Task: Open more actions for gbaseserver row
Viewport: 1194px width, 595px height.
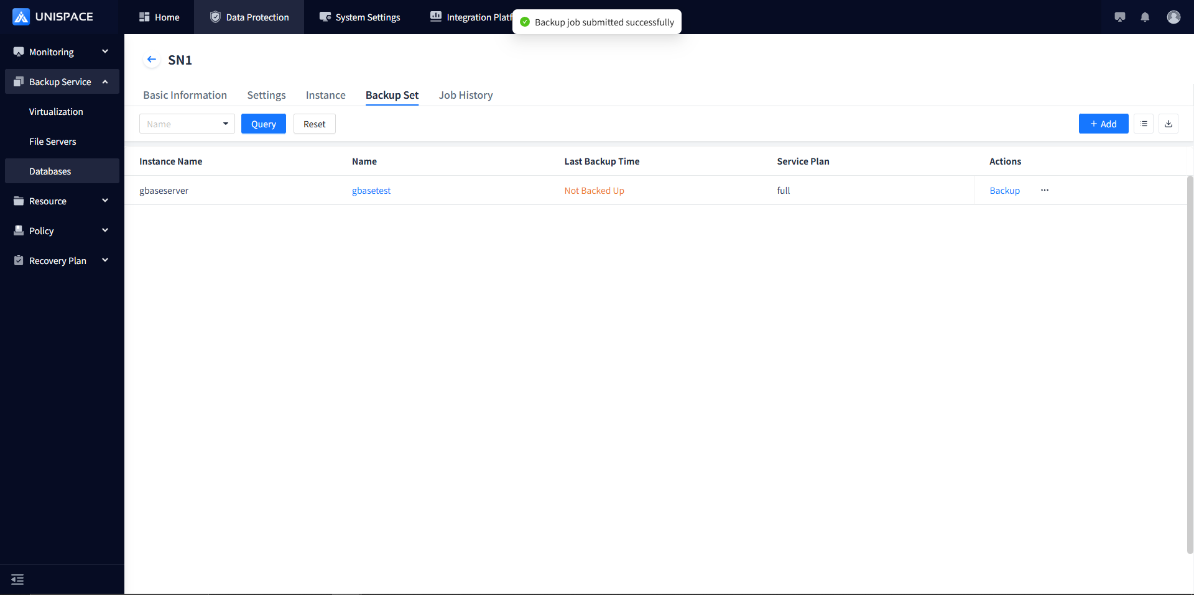Action: [1045, 190]
